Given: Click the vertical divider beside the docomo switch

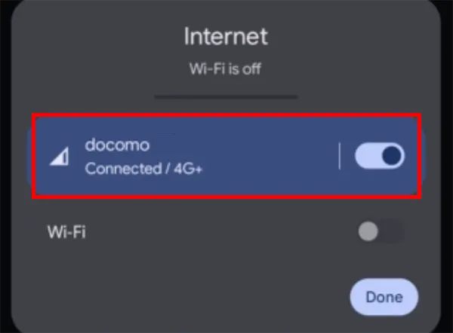Looking at the screenshot, I should pyautogui.click(x=340, y=156).
